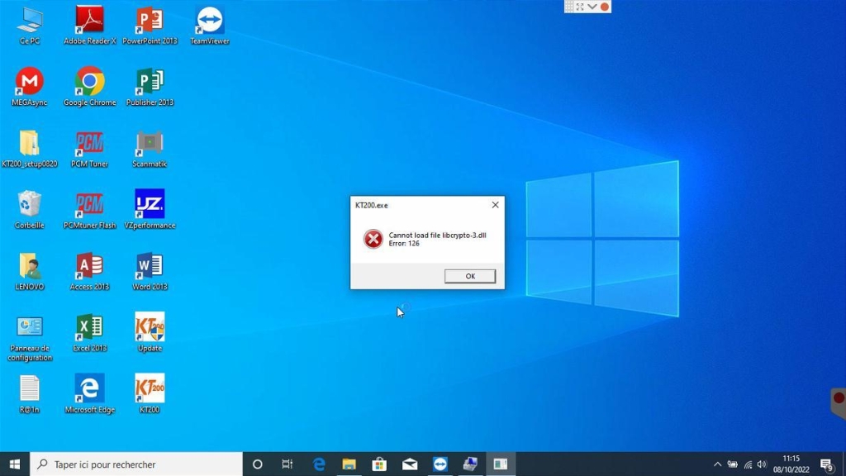Click the red record button in top toolbar
846x476 pixels.
605,7
